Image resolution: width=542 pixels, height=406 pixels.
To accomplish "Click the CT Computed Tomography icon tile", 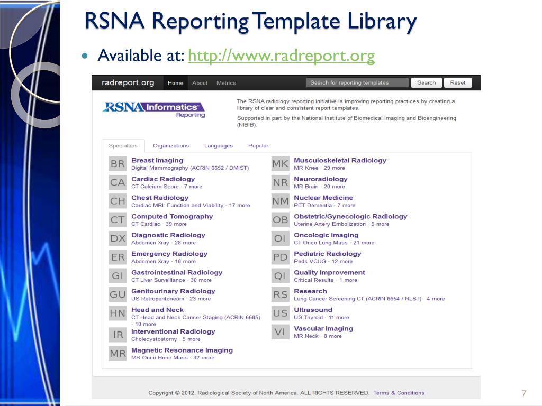I will pyautogui.click(x=118, y=219).
